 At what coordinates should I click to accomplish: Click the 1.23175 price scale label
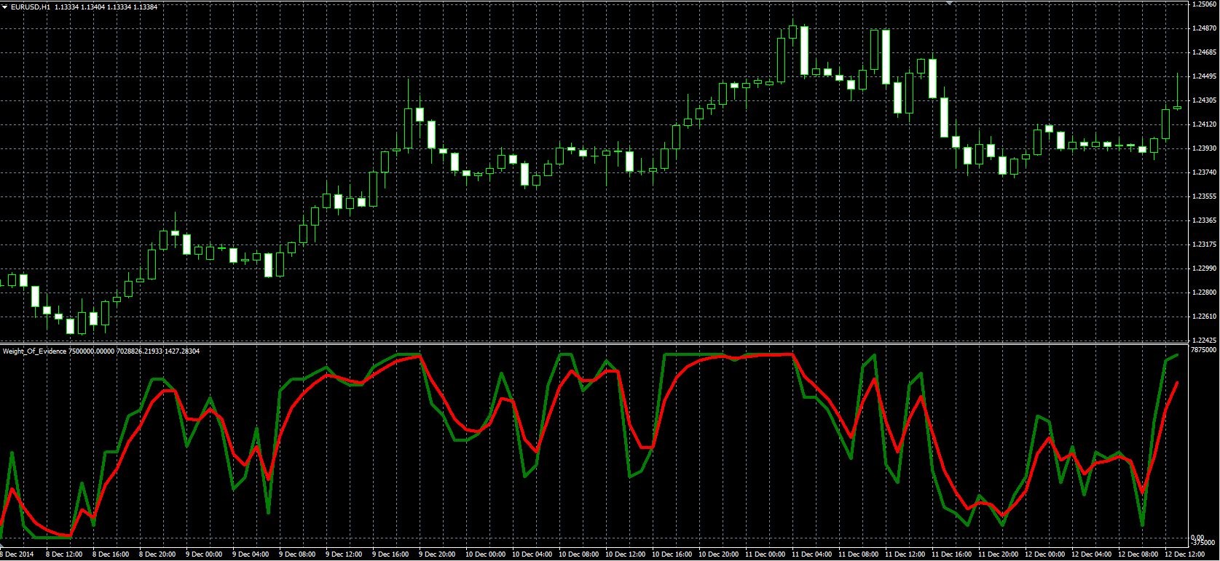coord(1205,244)
